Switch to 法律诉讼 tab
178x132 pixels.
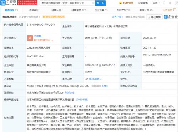(34, 10)
